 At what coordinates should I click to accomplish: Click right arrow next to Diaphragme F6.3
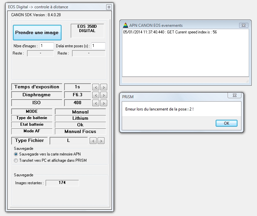click(104, 95)
